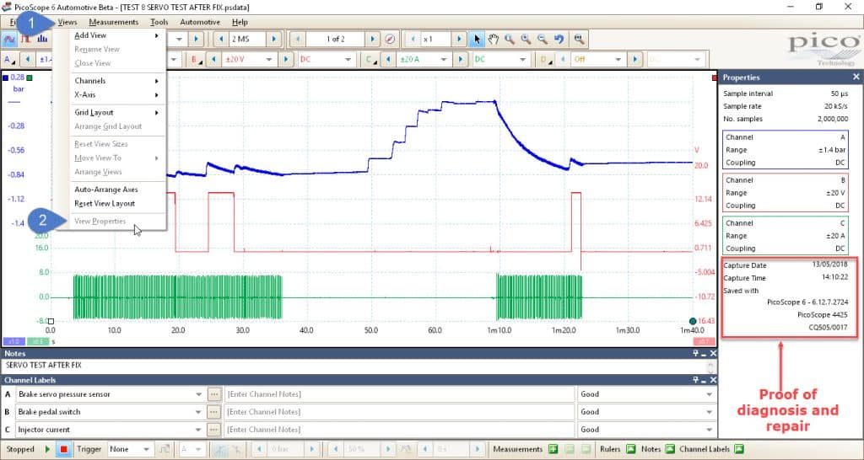The width and height of the screenshot is (864, 460).
Task: Toggle the Rulers legend icon
Action: [631, 449]
